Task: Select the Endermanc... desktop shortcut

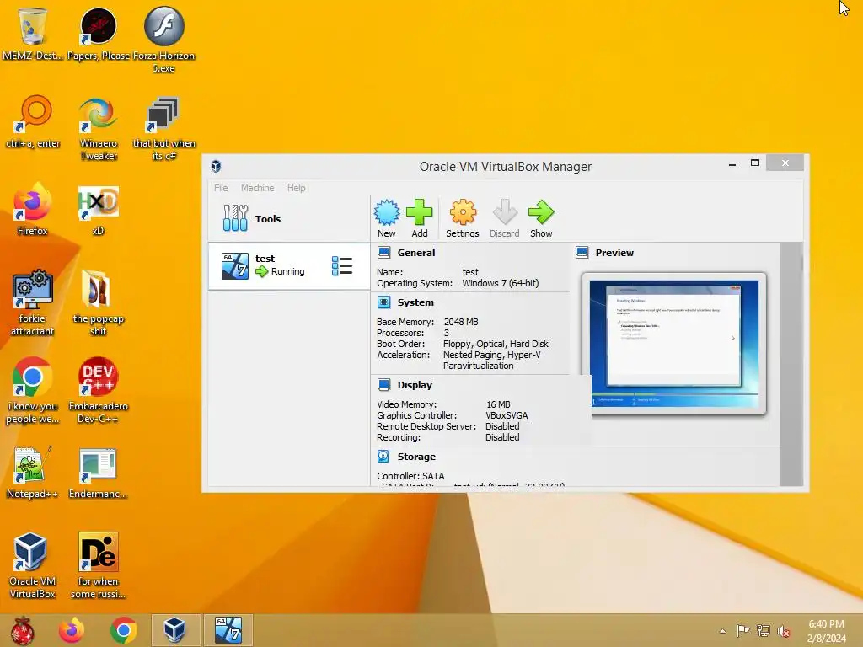Action: tap(98, 473)
